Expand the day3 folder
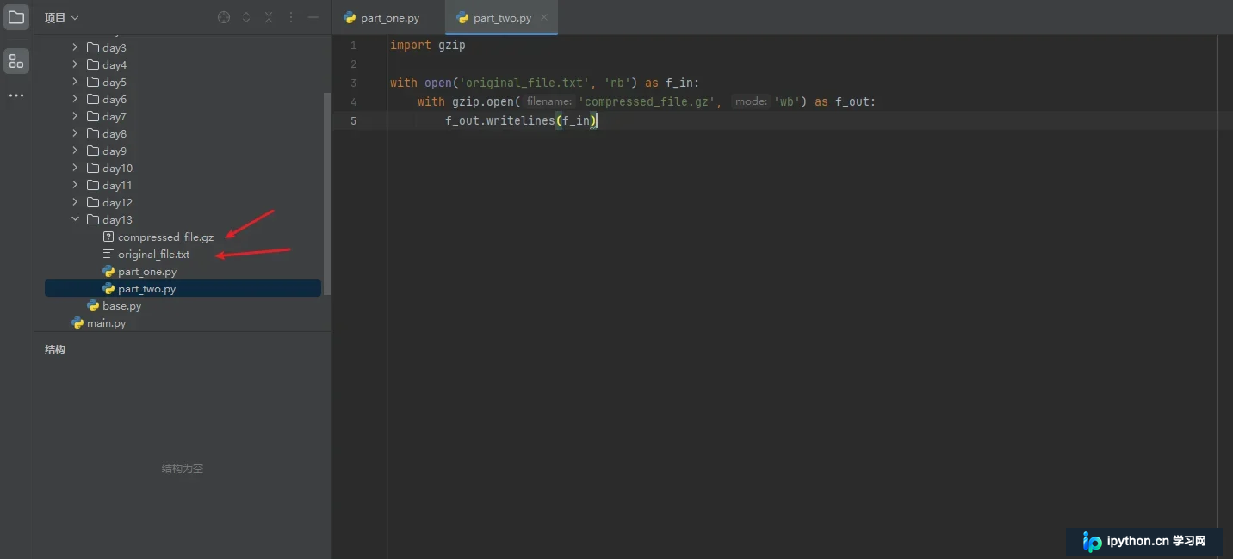The image size is (1233, 559). 76,48
